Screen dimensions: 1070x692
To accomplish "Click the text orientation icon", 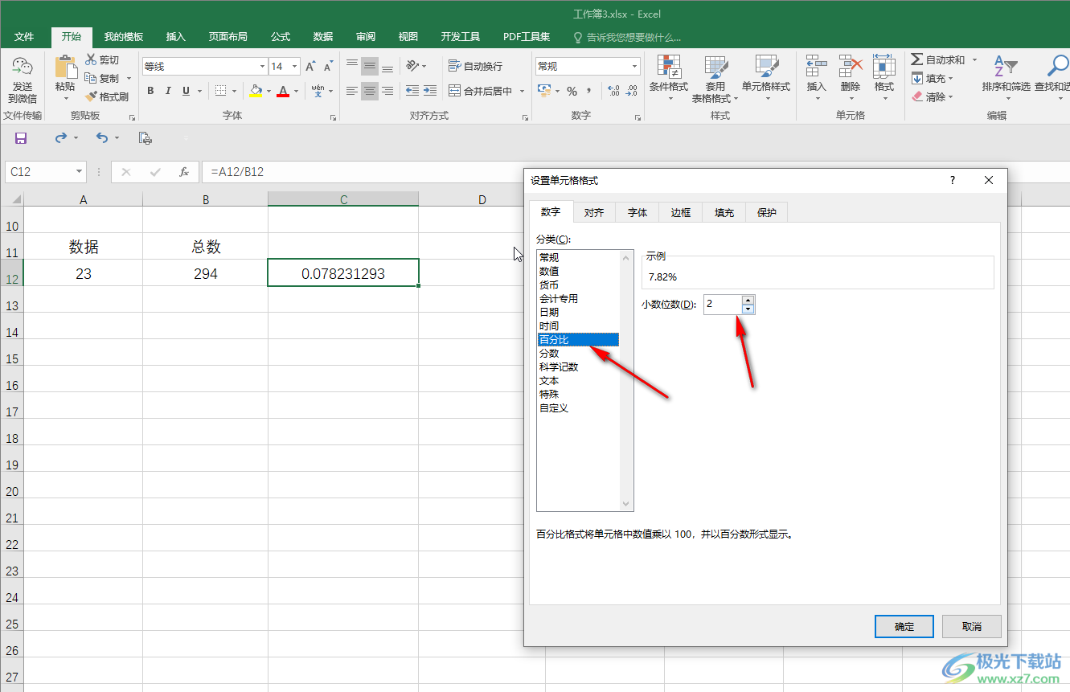I will tap(412, 66).
